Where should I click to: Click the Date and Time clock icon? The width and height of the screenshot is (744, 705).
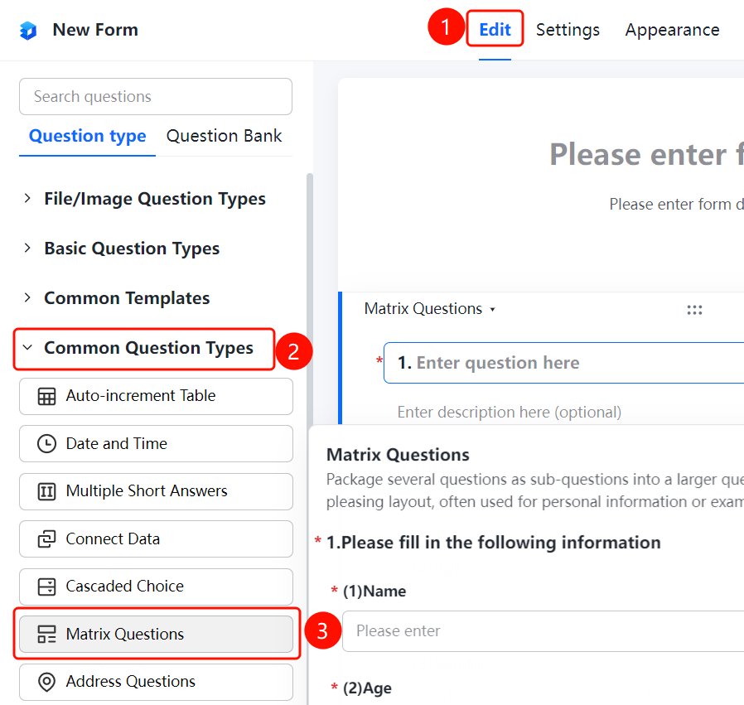46,443
